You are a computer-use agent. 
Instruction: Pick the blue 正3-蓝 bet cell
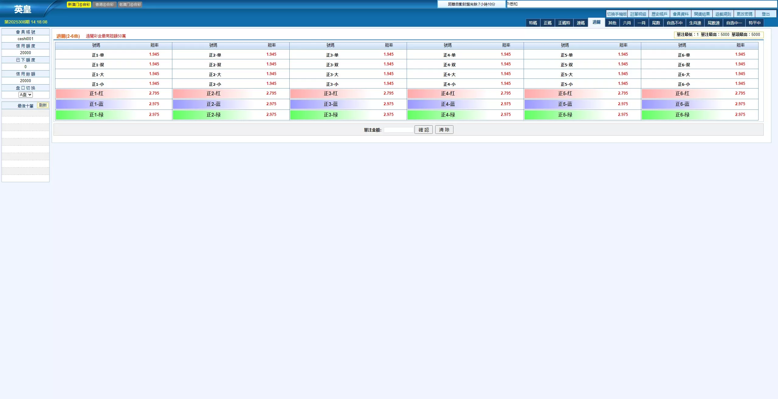click(331, 104)
